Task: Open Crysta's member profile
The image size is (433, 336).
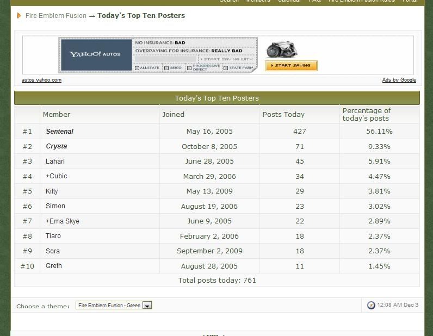Action: [57, 146]
